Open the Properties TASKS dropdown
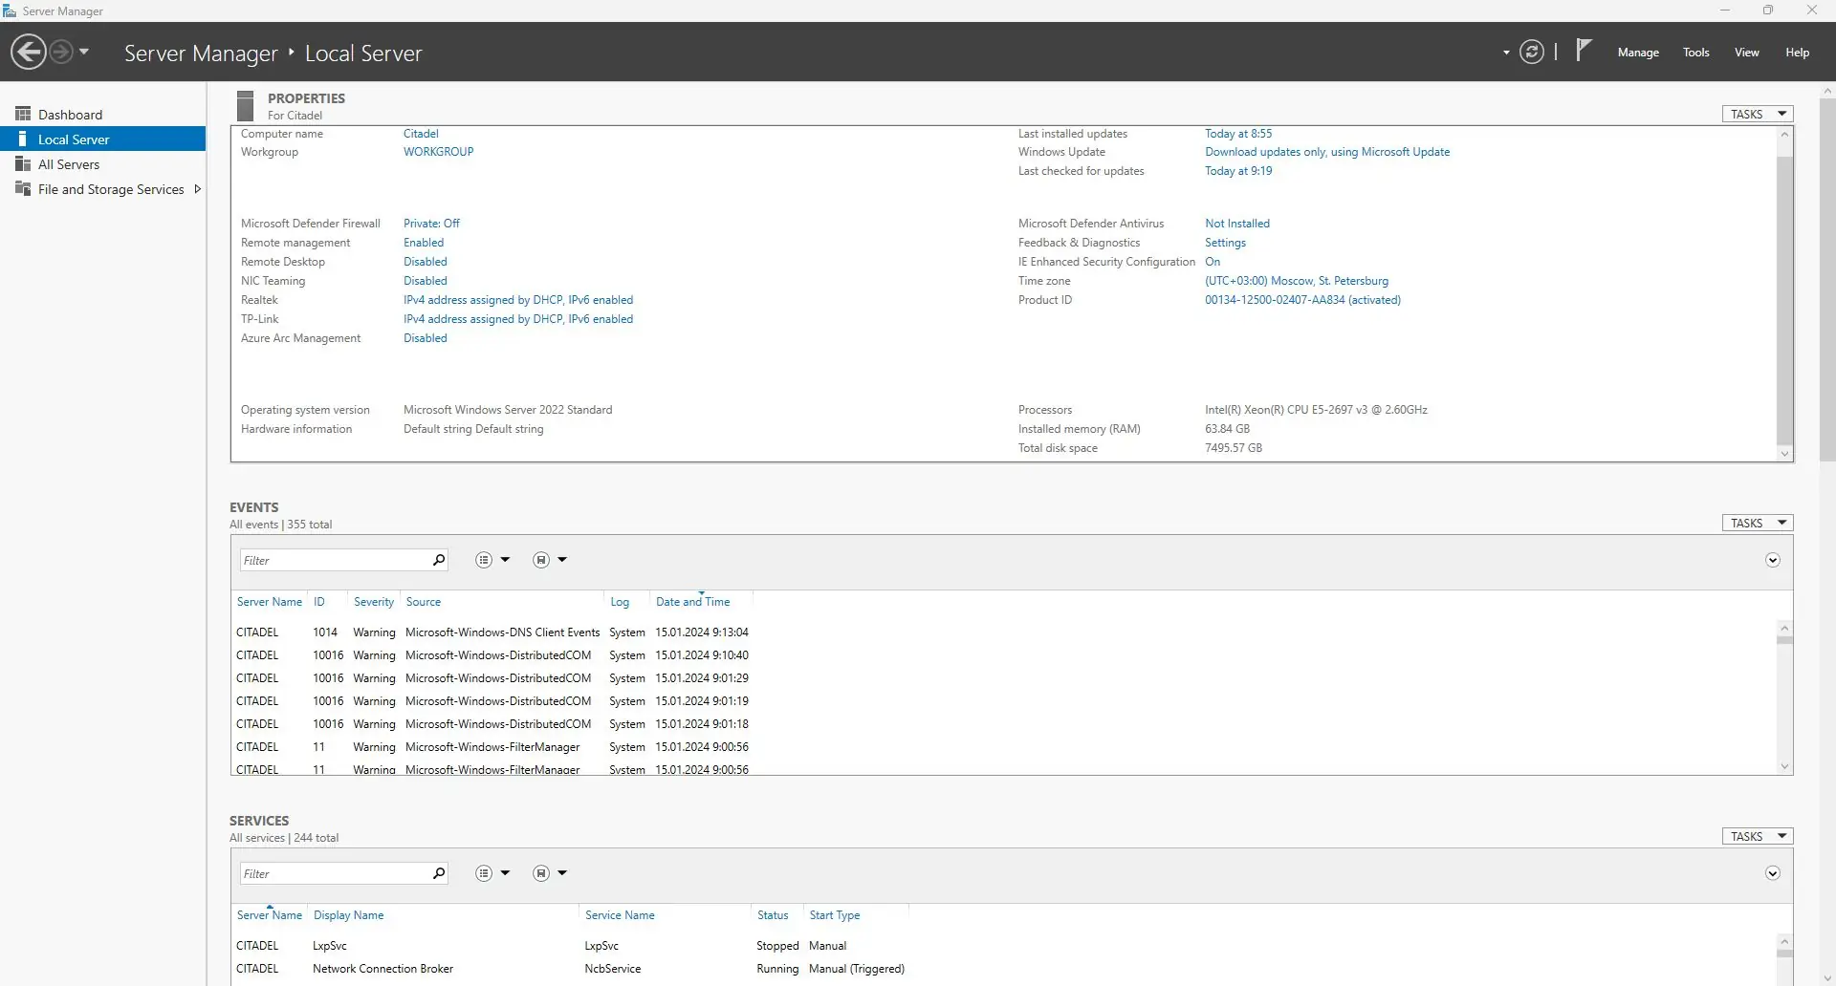The width and height of the screenshot is (1836, 986). coord(1758,114)
